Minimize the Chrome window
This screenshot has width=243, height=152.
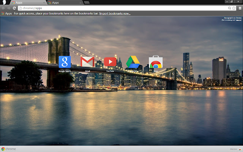227,2
